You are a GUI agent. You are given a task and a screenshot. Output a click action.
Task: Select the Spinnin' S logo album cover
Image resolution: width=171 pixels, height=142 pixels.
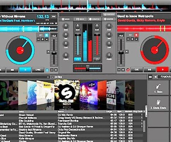pos(67,93)
